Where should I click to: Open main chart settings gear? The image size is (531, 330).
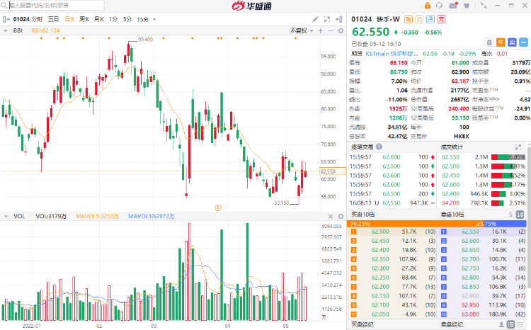(x=341, y=31)
